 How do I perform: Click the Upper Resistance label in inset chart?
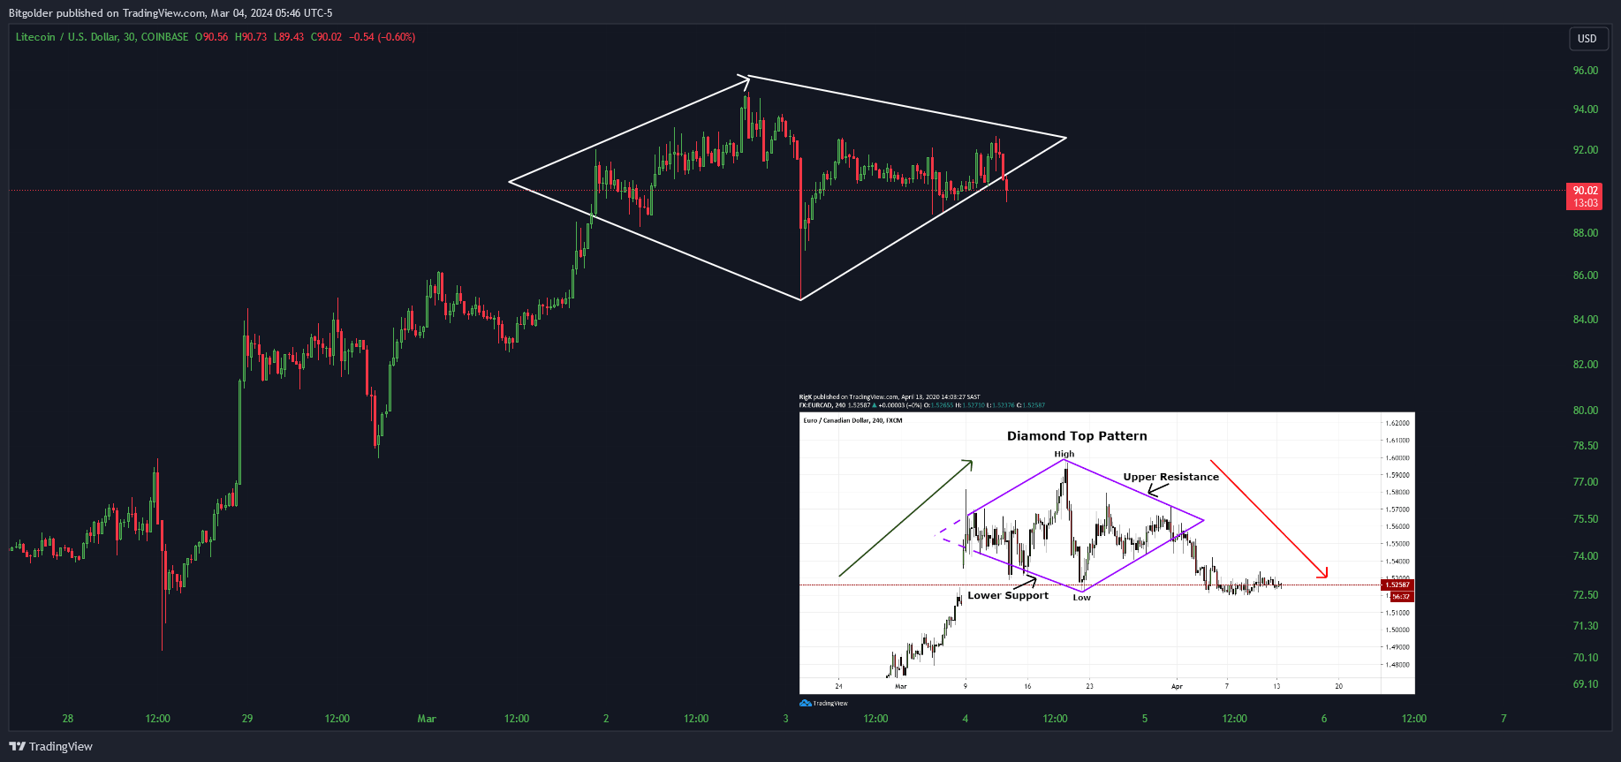1170,477
